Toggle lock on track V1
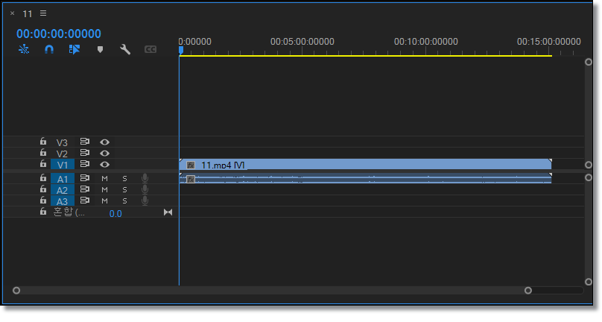 (x=43, y=164)
